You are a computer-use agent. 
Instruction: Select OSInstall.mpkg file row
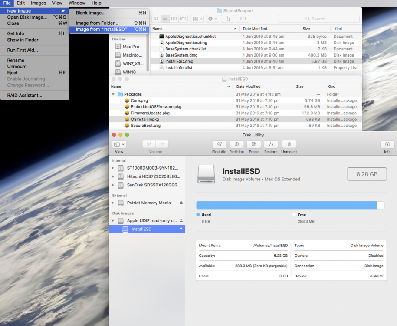click(x=235, y=119)
